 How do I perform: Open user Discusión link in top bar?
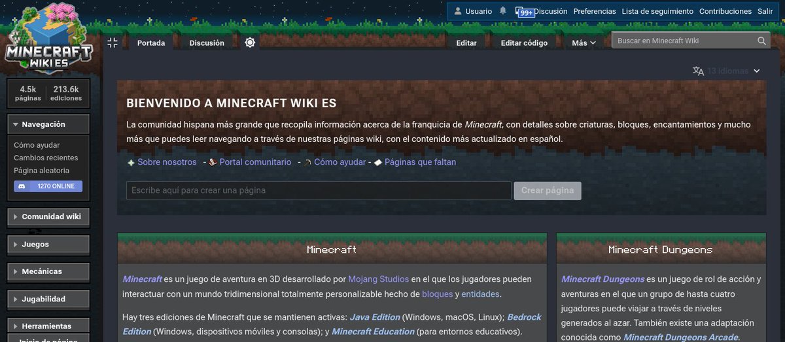(x=551, y=11)
